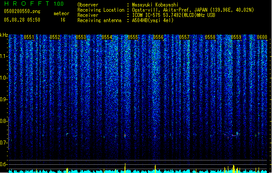The width and height of the screenshot is (272, 173).
Task: Click the Receiving antenna label
Action: (99, 20)
